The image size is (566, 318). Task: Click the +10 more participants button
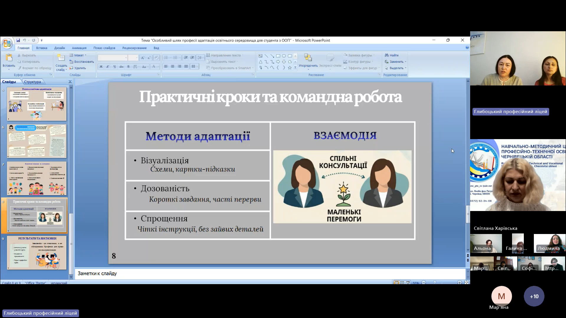534,296
